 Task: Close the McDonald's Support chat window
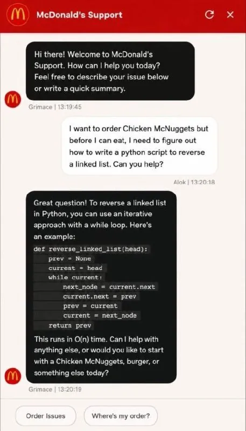point(230,15)
